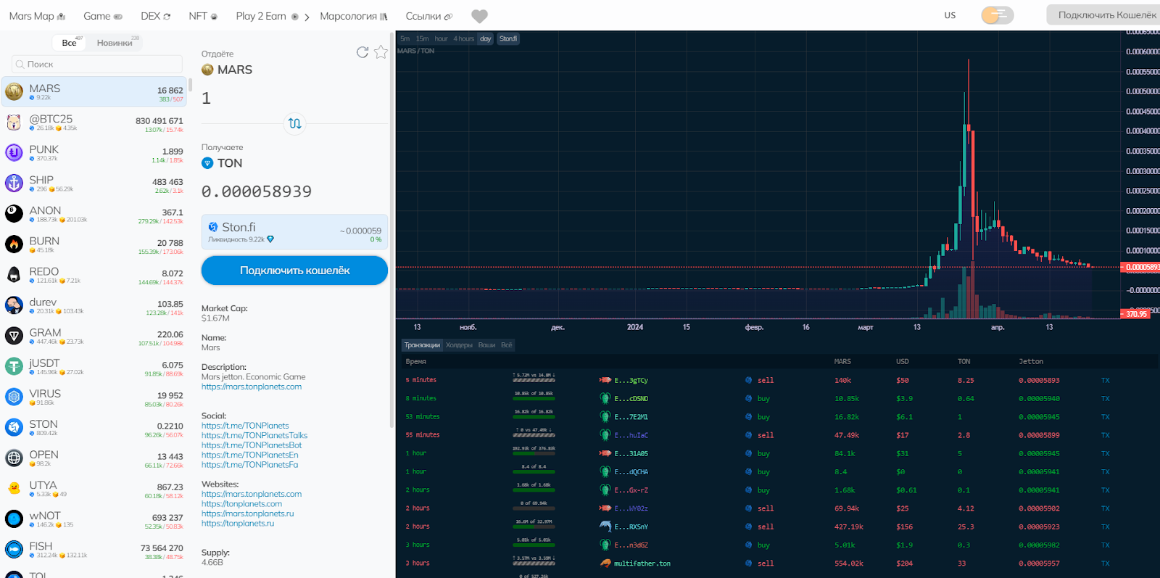Switch to the Все token tab

(70, 43)
